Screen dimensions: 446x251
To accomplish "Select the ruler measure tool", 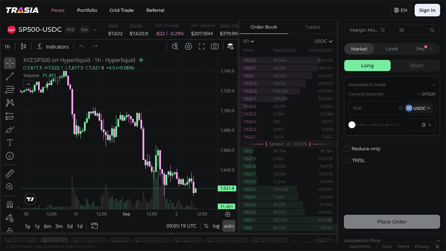I will (x=10, y=173).
